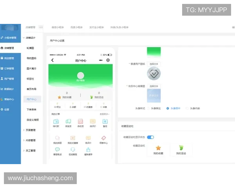Open 标签栏 submenu item

pos(30,79)
